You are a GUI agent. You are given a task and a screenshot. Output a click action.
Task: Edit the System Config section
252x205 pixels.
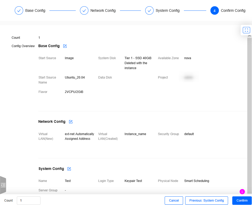(x=69, y=169)
